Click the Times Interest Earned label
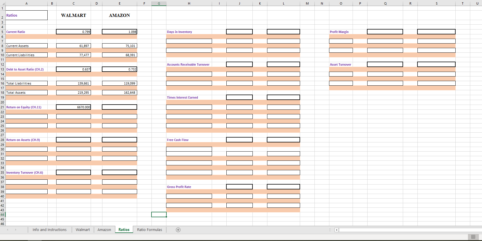482x241 pixels. click(x=182, y=97)
